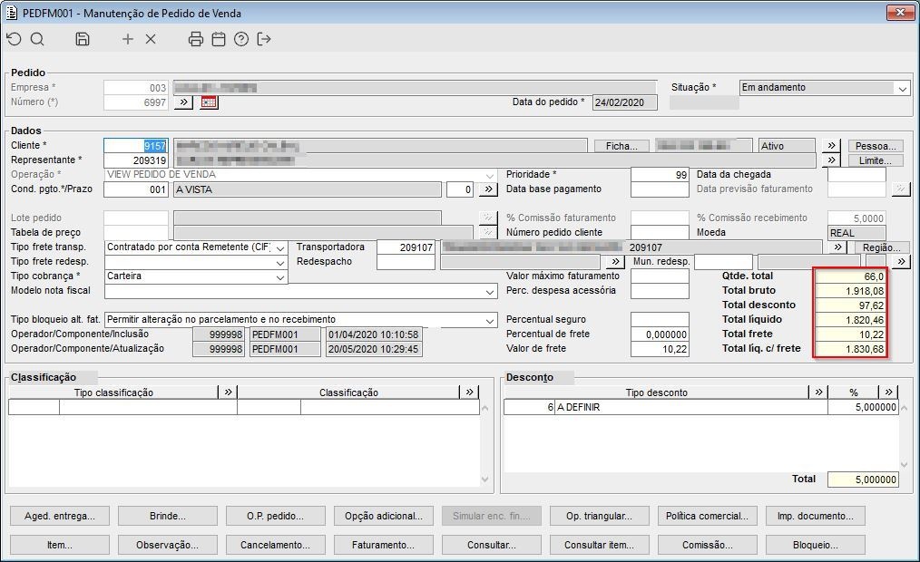Screen dimensions: 920x562
Task: Click the Número pedido cliente field
Action: tap(660, 233)
